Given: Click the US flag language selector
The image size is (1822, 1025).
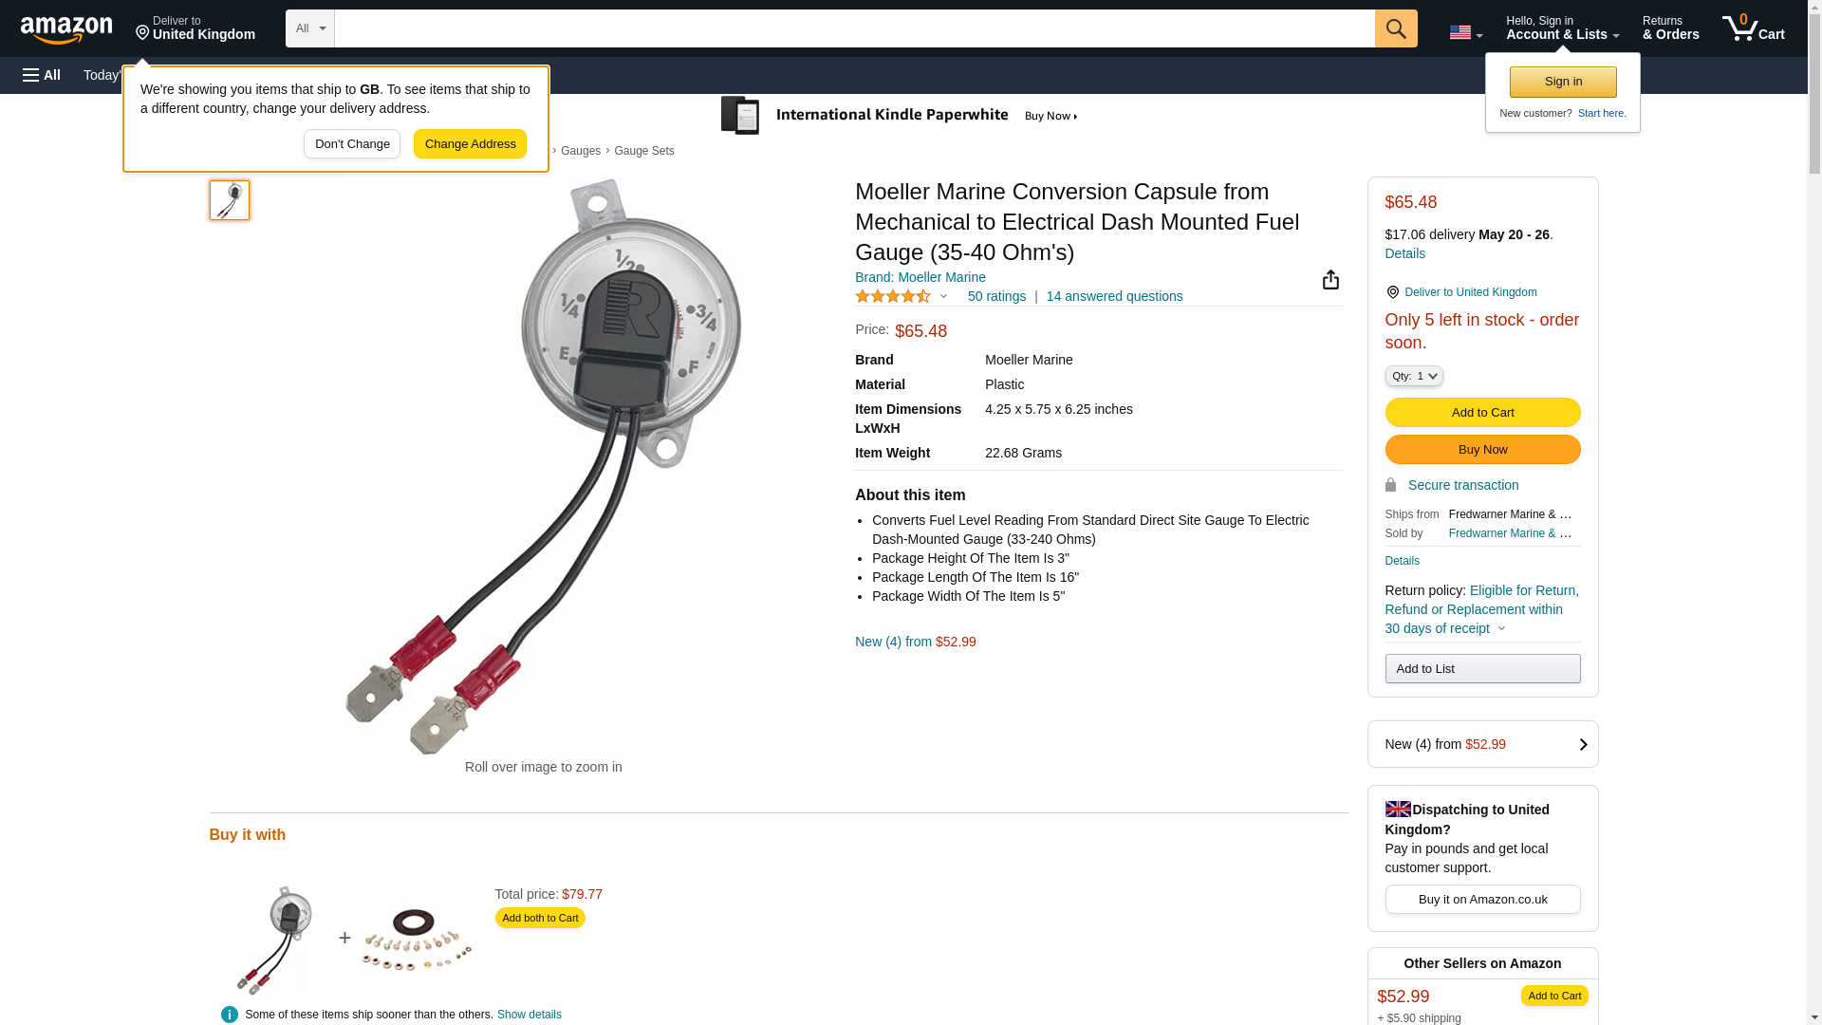Looking at the screenshot, I should pos(1464,32).
